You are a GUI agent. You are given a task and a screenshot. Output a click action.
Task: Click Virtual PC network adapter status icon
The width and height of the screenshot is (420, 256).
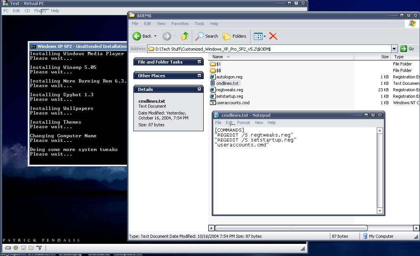click(39, 248)
